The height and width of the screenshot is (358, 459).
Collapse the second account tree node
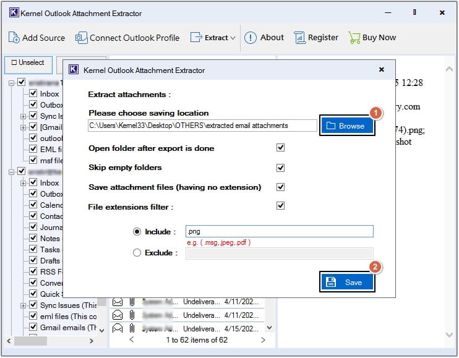11,172
